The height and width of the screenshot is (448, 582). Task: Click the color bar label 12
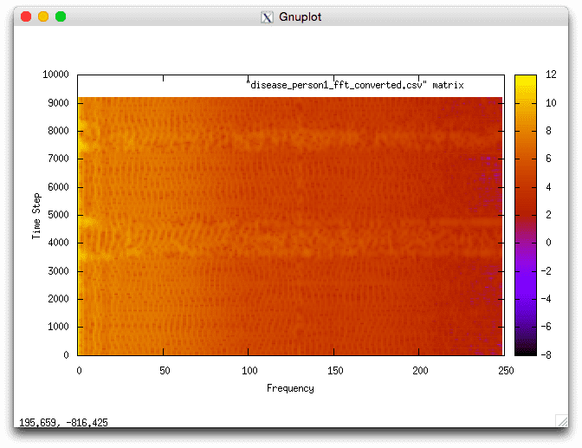click(551, 75)
